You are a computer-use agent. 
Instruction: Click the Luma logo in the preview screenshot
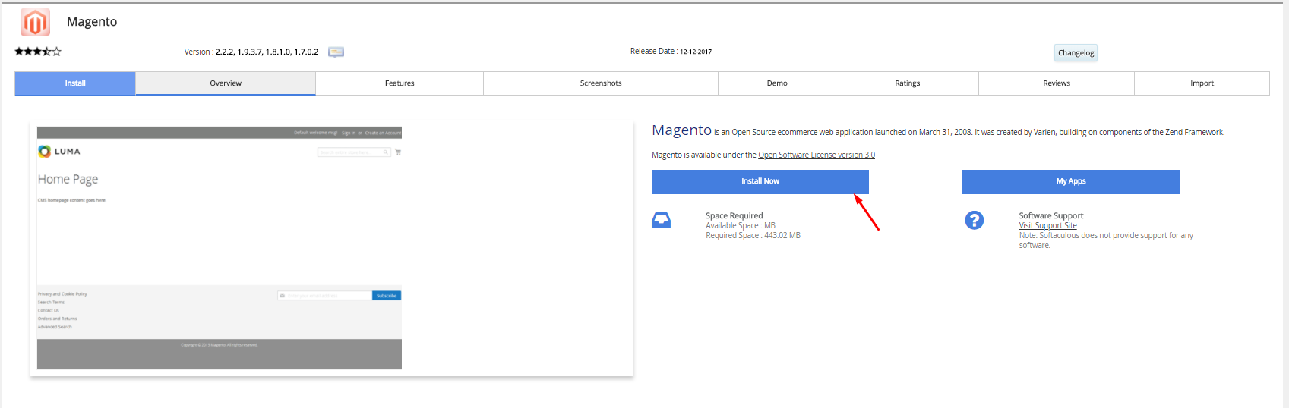coord(59,152)
